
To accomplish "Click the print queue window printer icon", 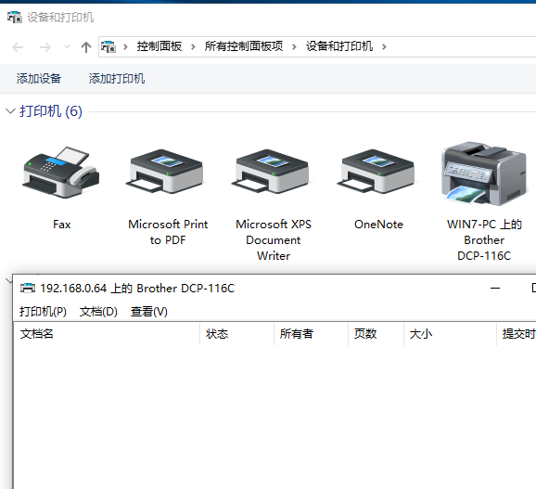I will [28, 288].
